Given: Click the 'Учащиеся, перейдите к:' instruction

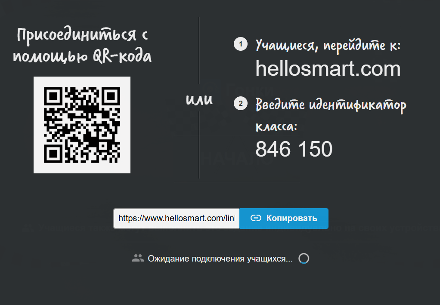Looking at the screenshot, I should pyautogui.click(x=328, y=45).
